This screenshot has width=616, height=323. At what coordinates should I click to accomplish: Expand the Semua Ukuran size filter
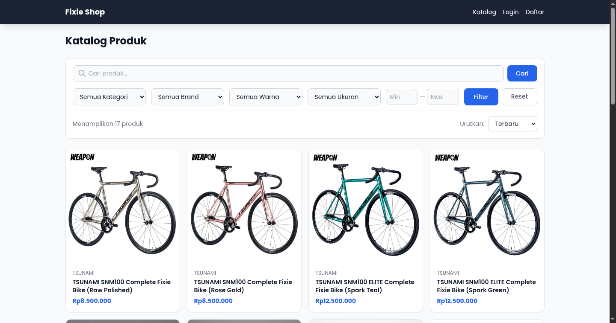[344, 97]
